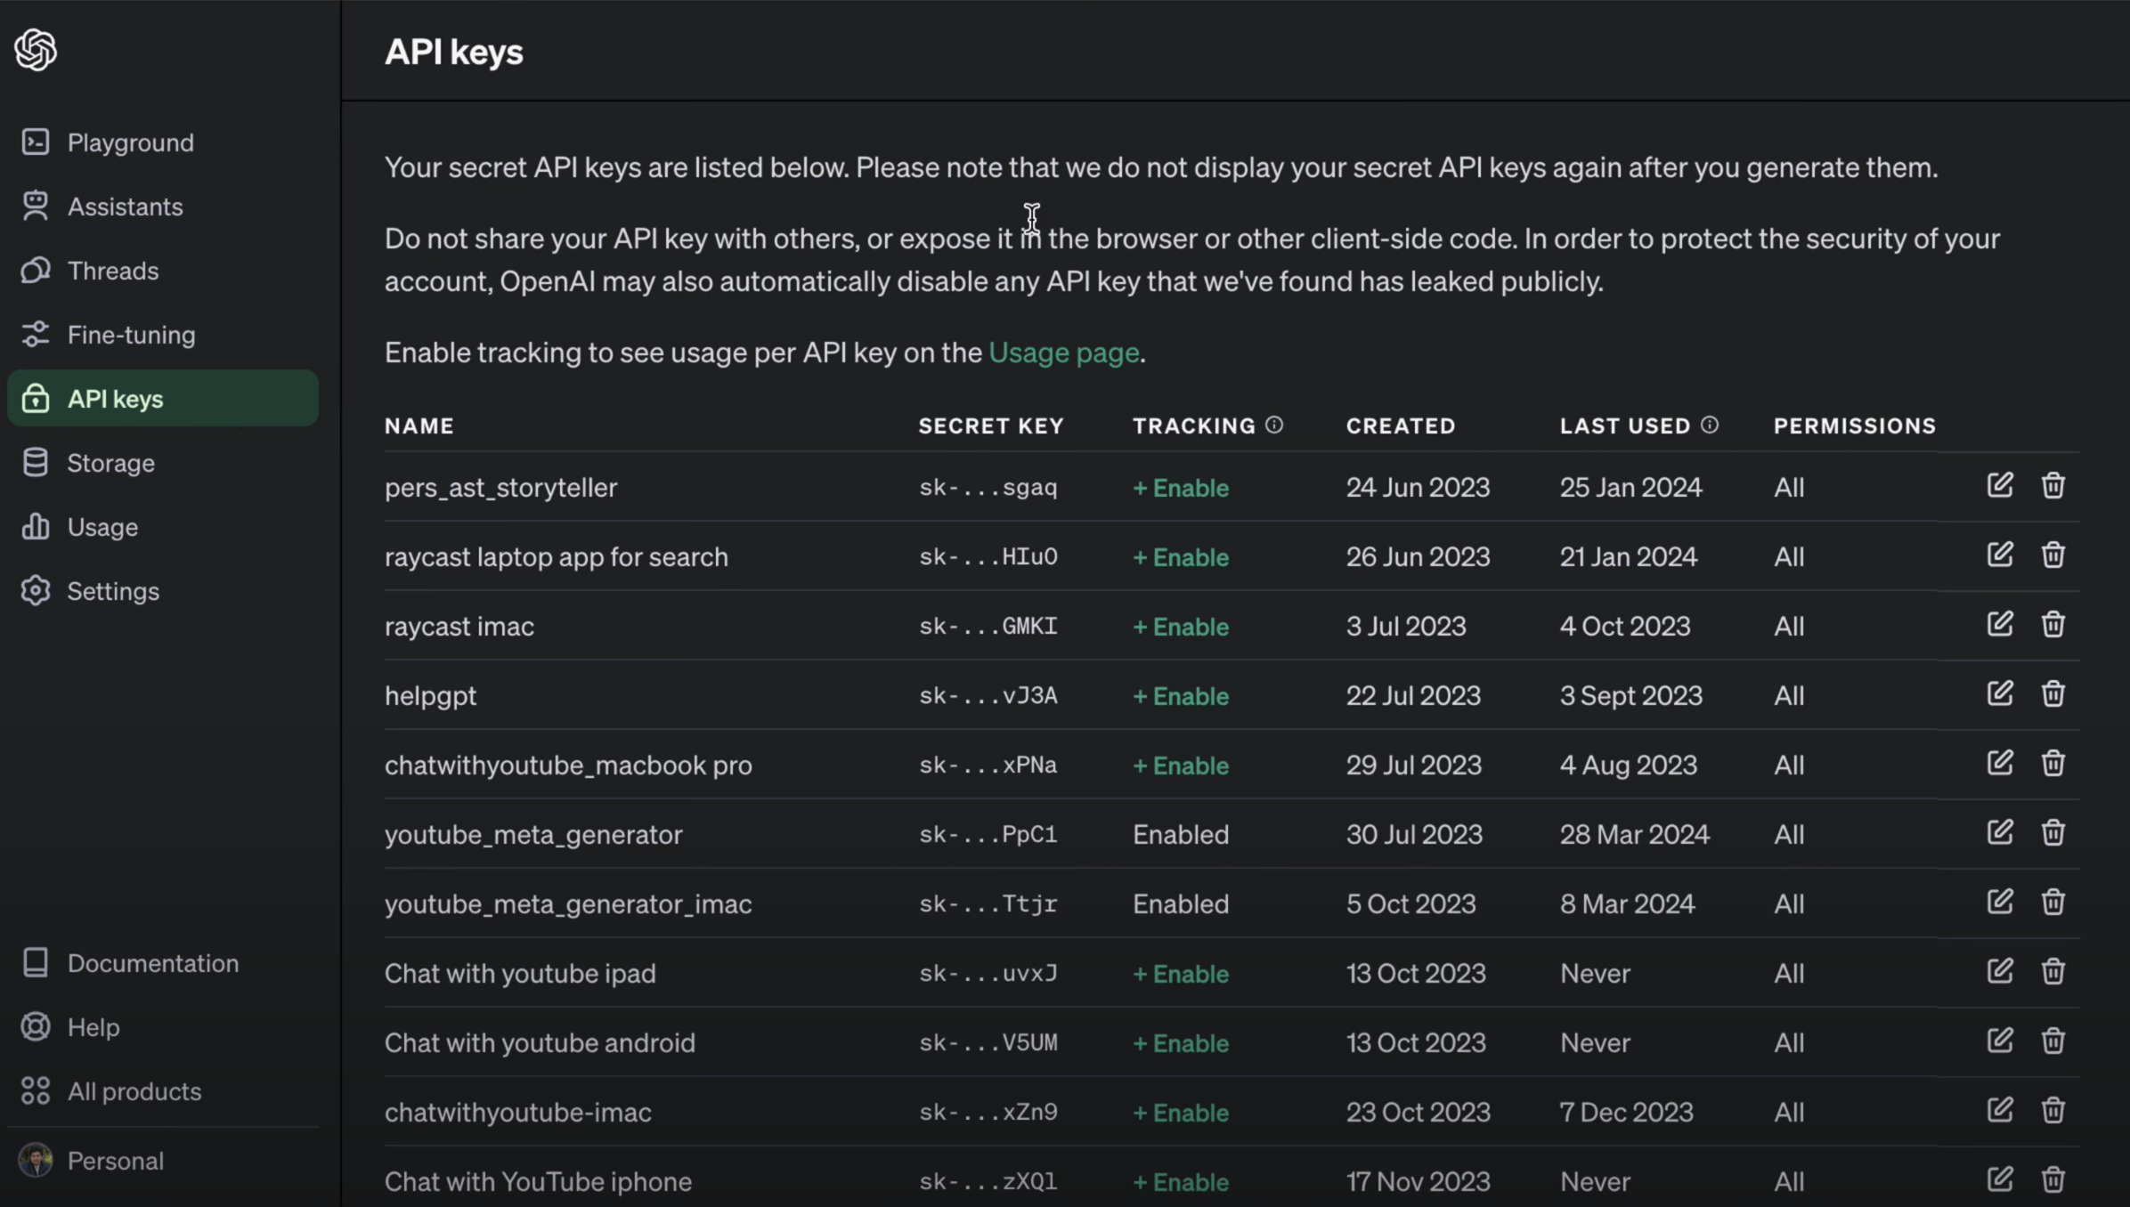Click the Tracking info icon

coord(1274,425)
